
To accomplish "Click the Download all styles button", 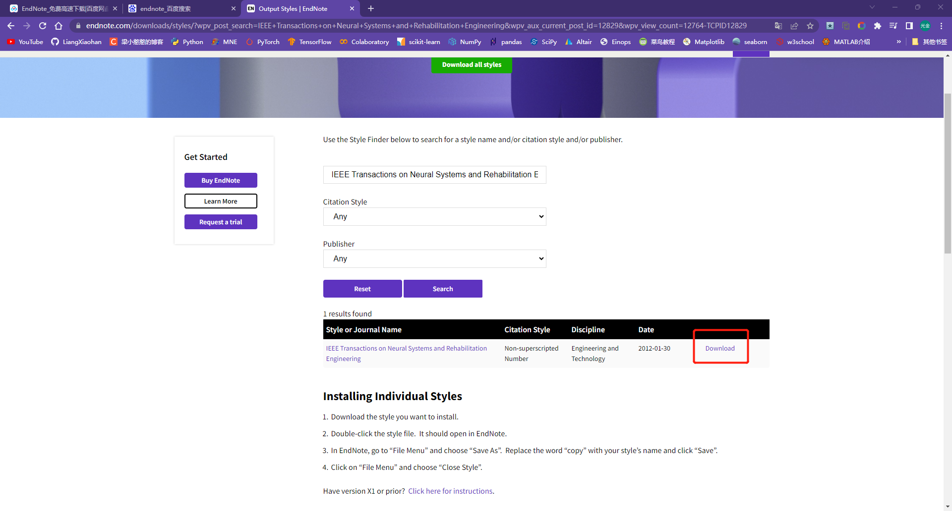I will coord(472,64).
